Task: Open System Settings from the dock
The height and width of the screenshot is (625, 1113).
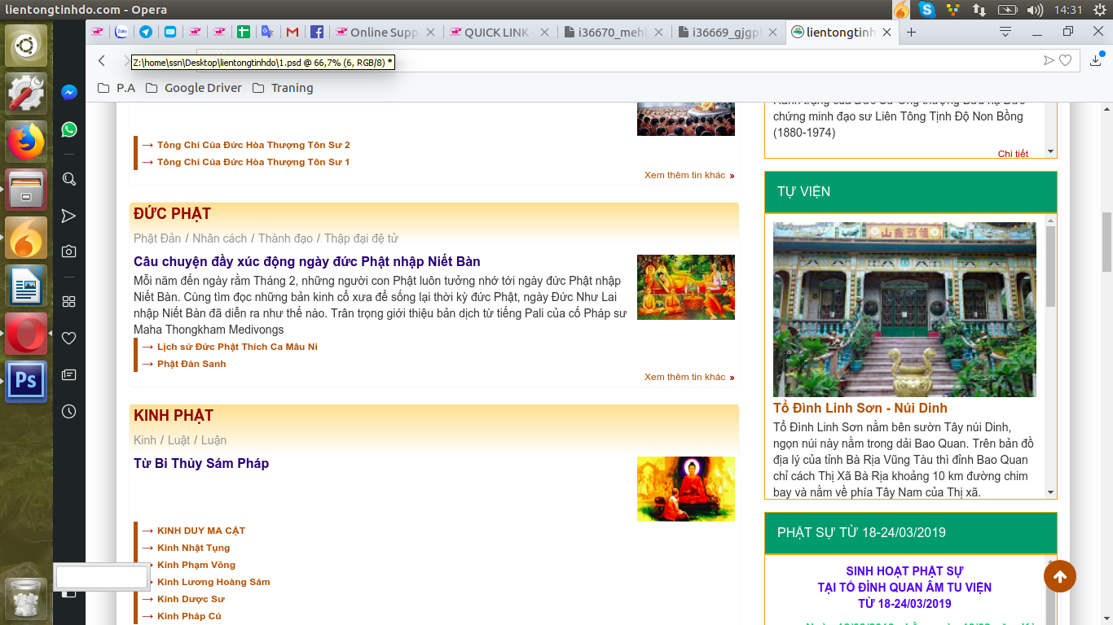Action: [26, 94]
